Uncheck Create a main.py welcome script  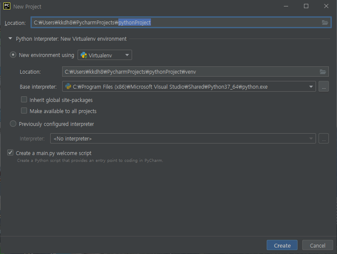pos(10,152)
